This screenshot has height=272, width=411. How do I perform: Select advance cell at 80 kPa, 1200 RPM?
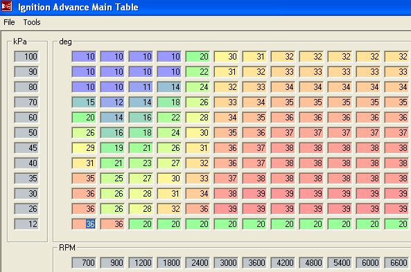pyautogui.click(x=141, y=87)
